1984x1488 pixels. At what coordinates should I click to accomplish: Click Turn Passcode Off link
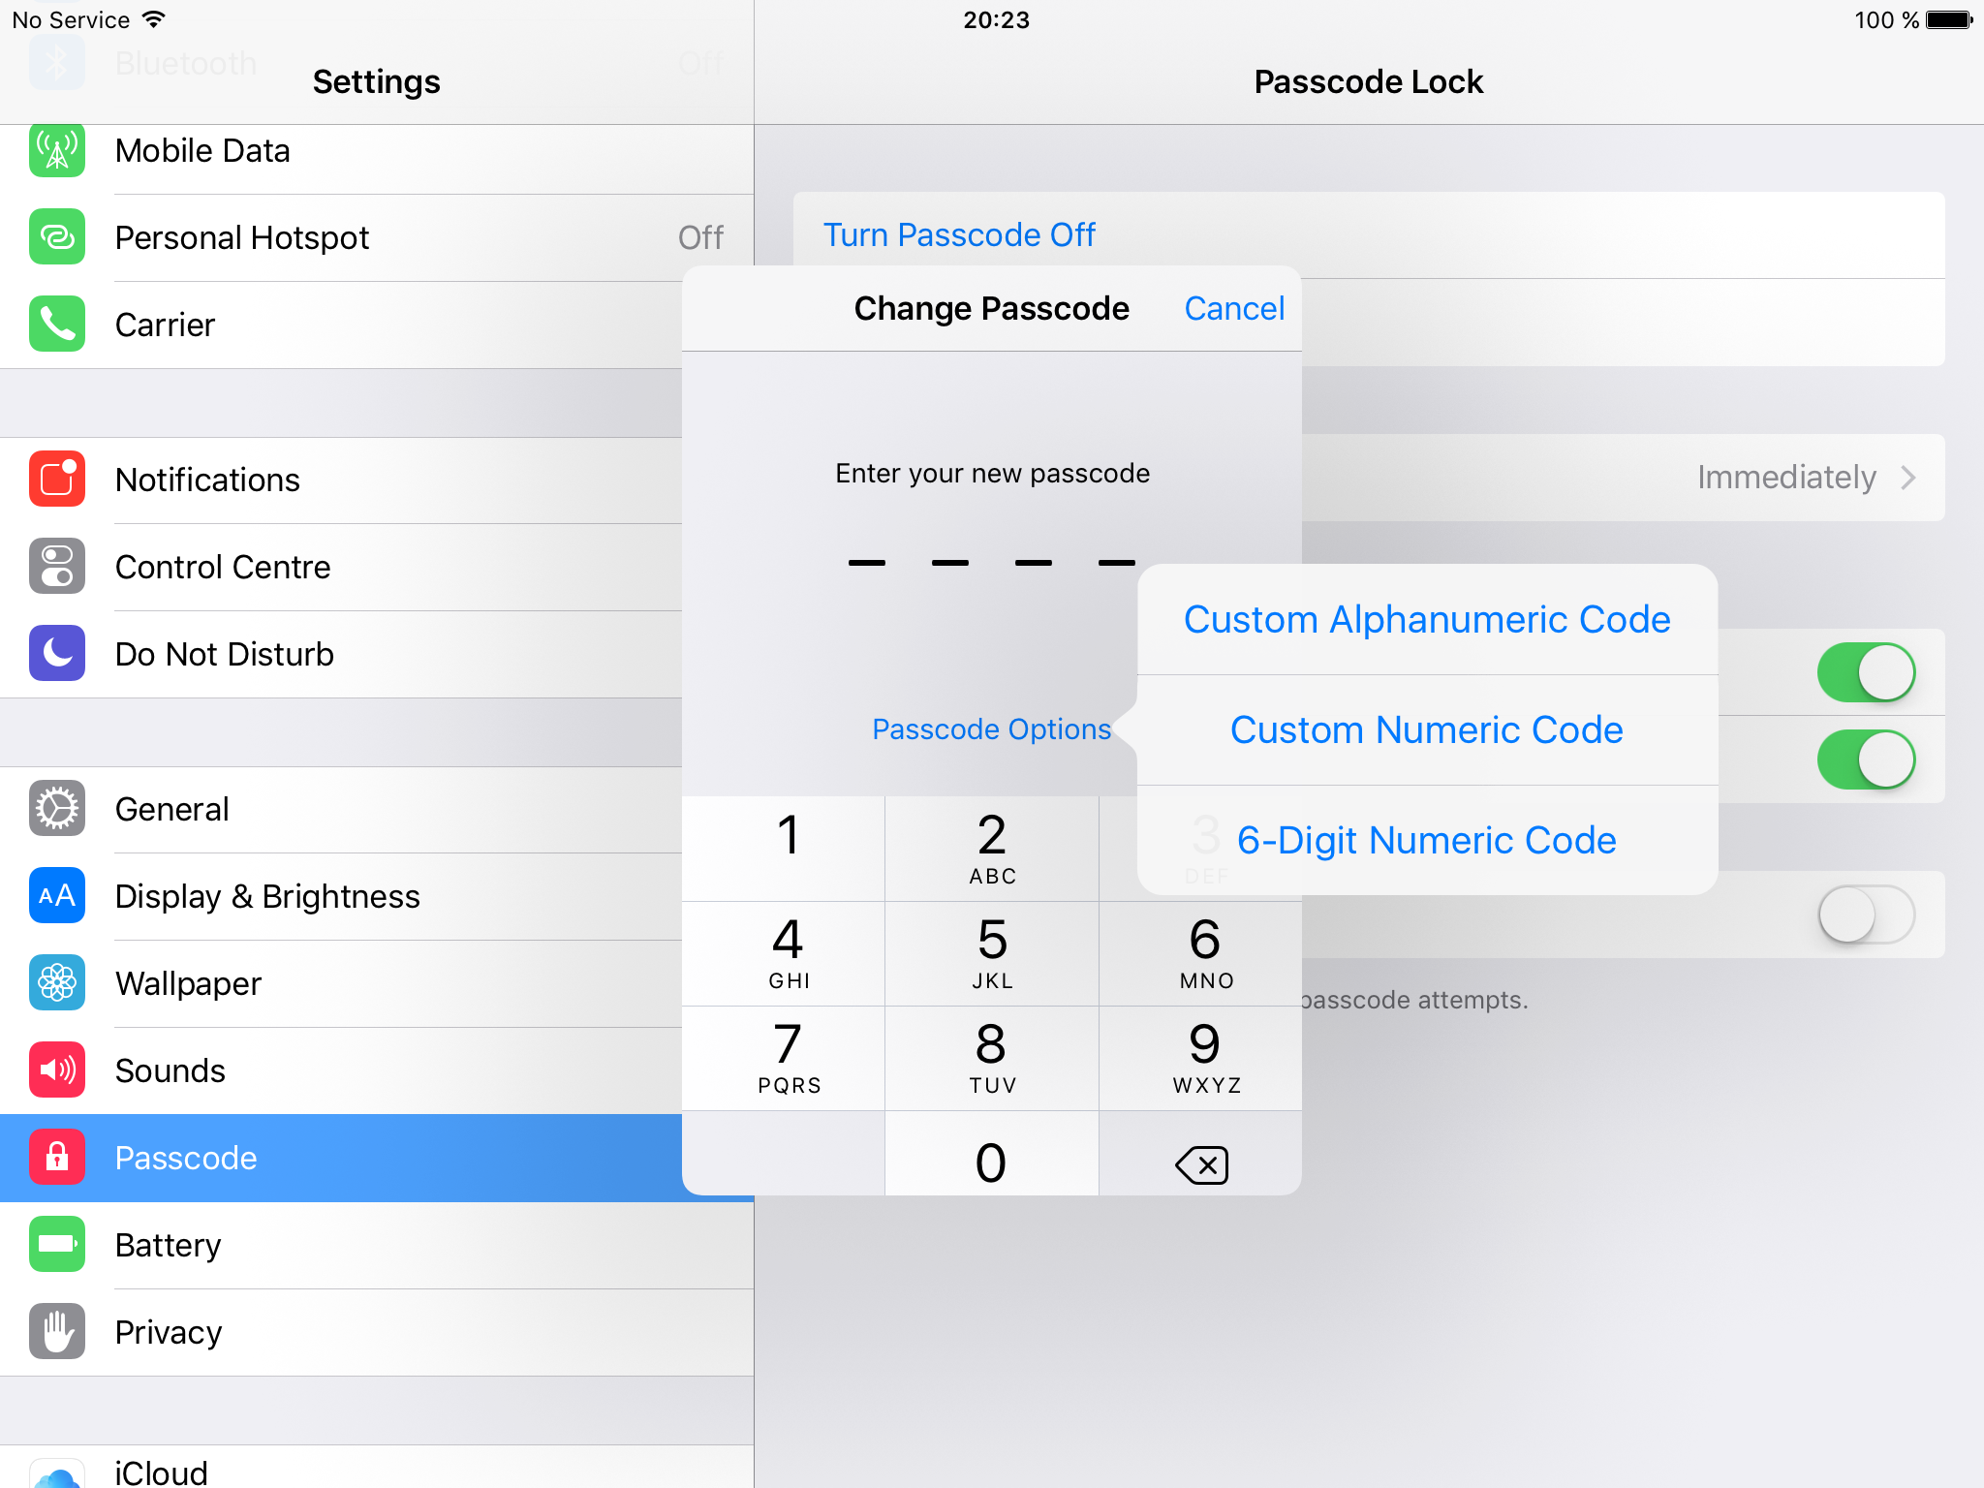click(961, 232)
